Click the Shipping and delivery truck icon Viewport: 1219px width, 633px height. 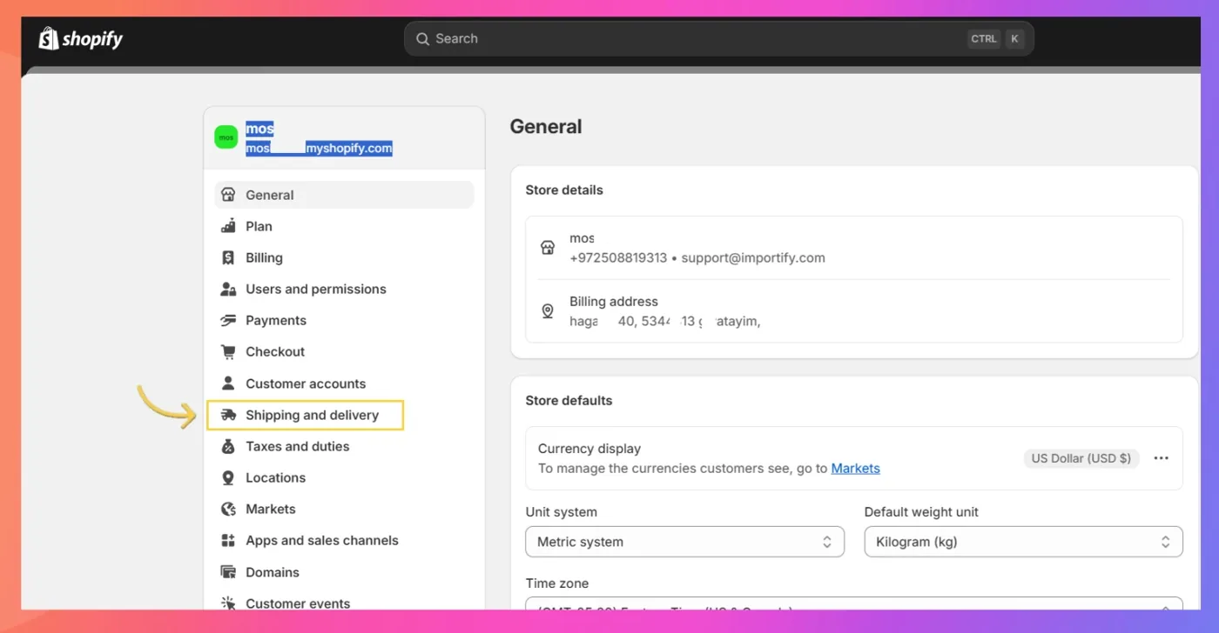click(x=228, y=415)
